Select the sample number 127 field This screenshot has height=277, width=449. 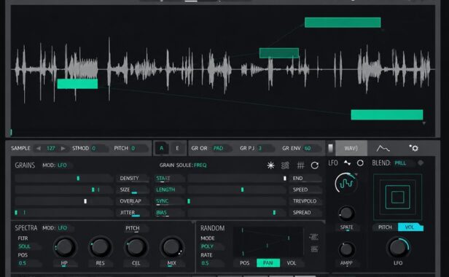(51, 148)
